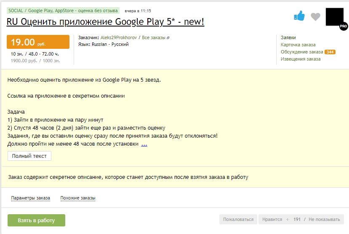Expand Похожие заказы section

pos(78,198)
